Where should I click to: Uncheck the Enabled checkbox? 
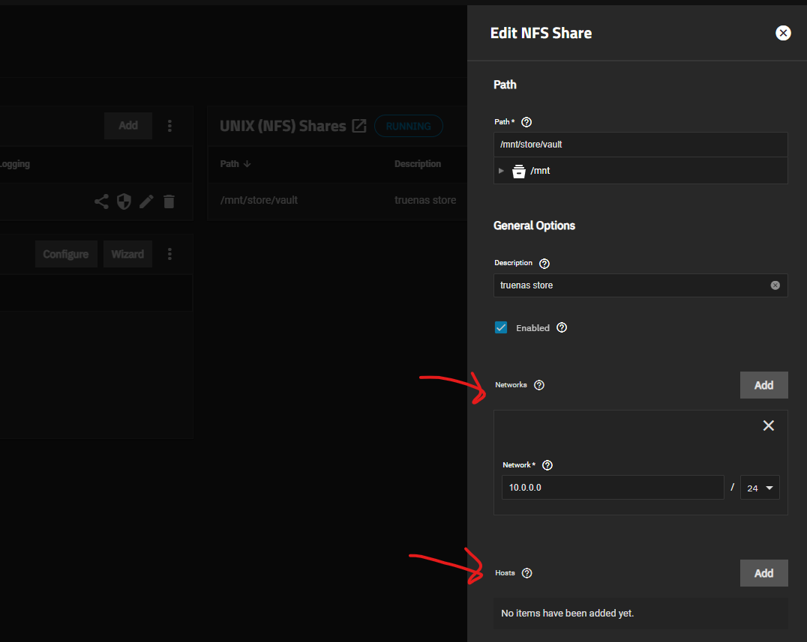(501, 328)
